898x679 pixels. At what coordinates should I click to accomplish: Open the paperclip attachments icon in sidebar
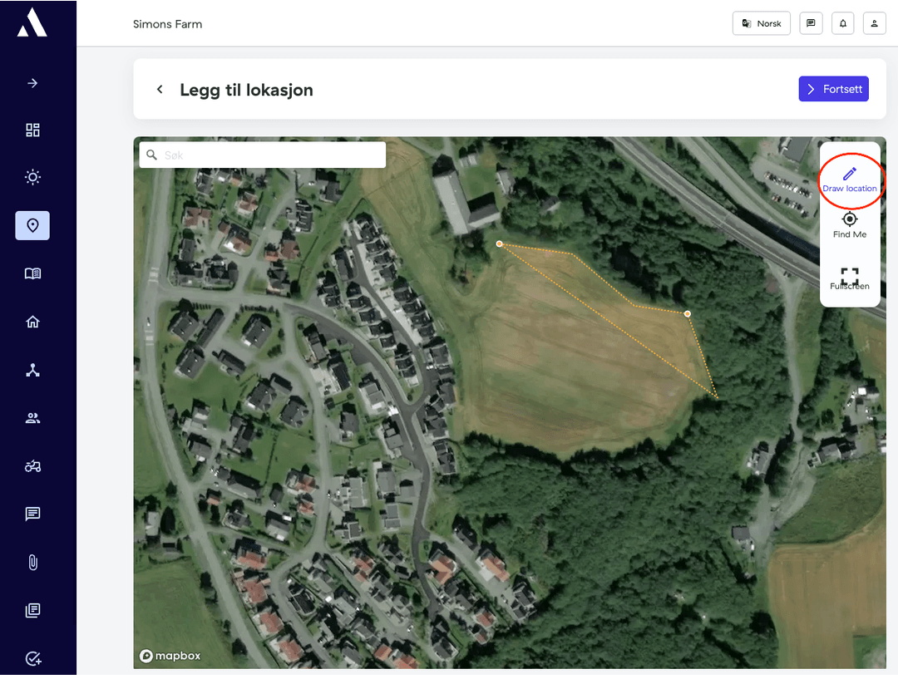32,563
